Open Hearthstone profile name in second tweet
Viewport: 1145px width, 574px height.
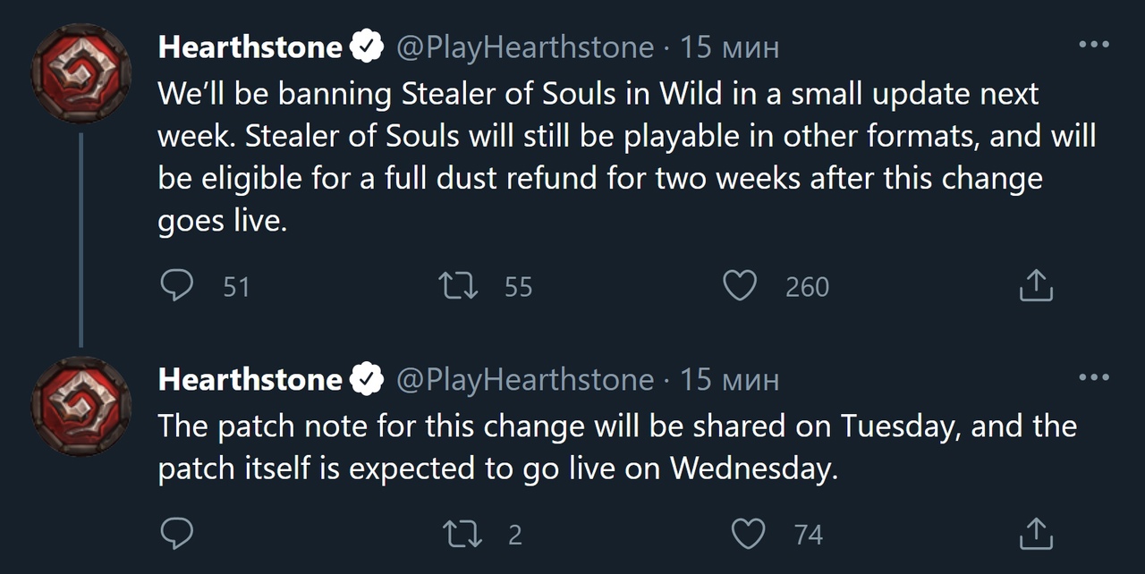250,380
